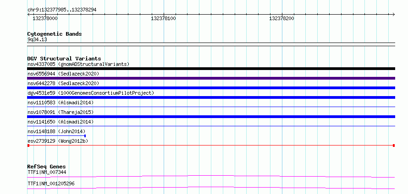Click the 9q34.13 cytogenetic band label

coord(37,39)
